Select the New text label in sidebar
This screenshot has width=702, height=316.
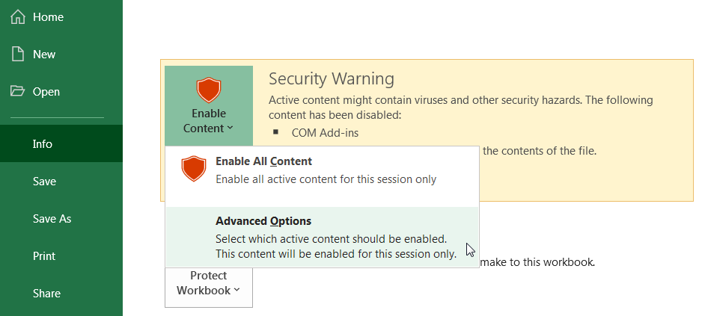[44, 54]
